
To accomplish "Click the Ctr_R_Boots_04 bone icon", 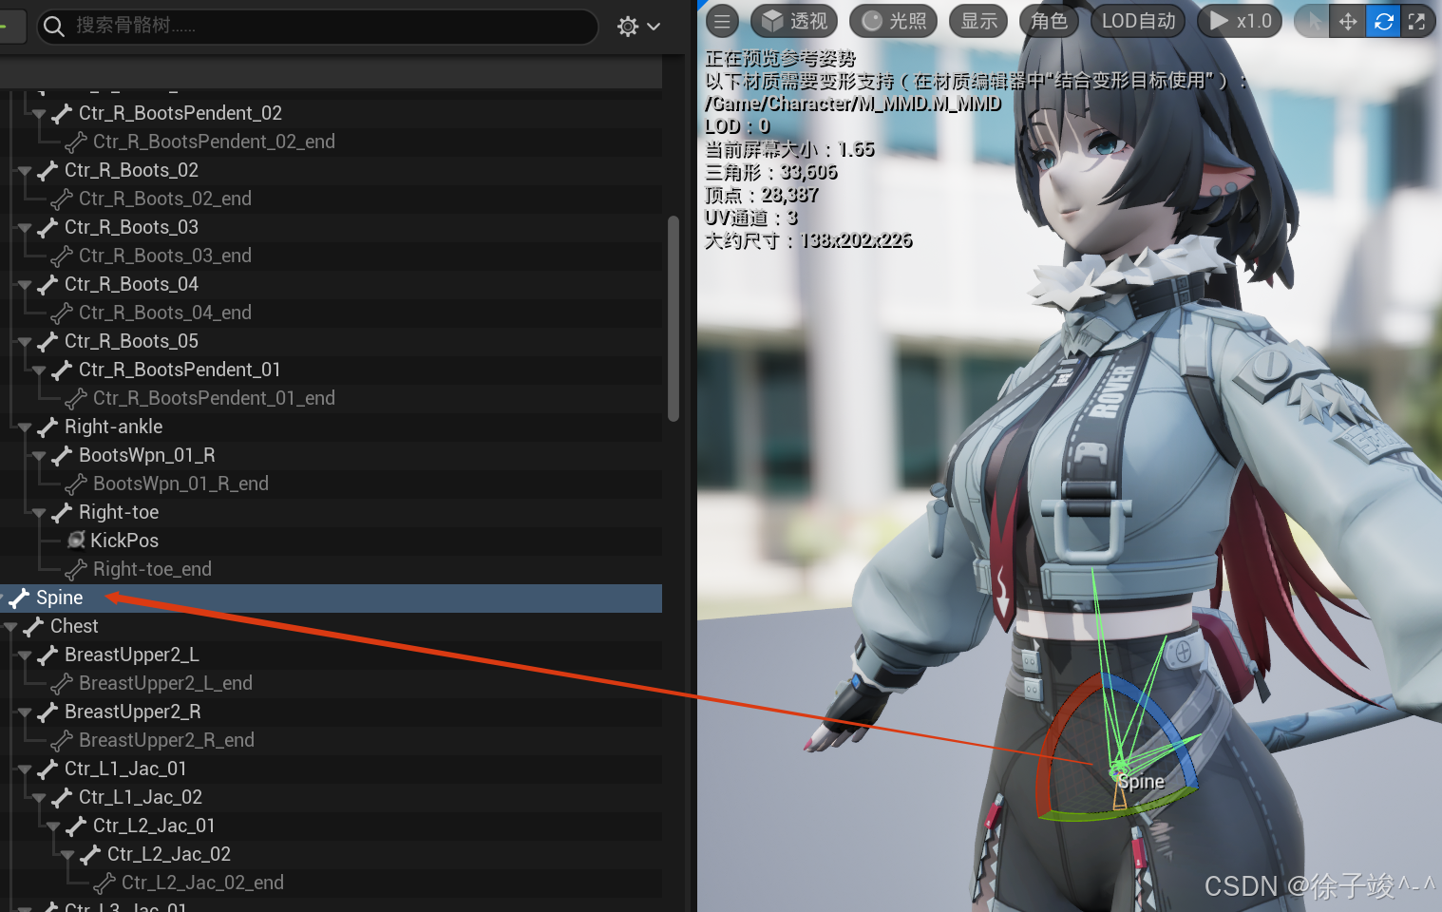I will (x=47, y=285).
